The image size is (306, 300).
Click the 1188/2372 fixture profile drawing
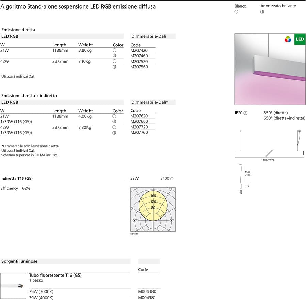click(269, 153)
